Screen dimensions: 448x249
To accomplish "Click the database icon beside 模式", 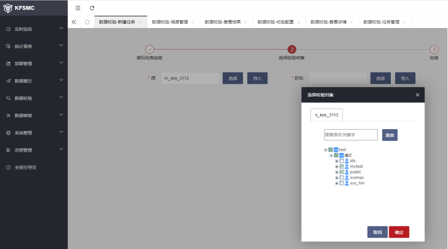I will (341, 156).
